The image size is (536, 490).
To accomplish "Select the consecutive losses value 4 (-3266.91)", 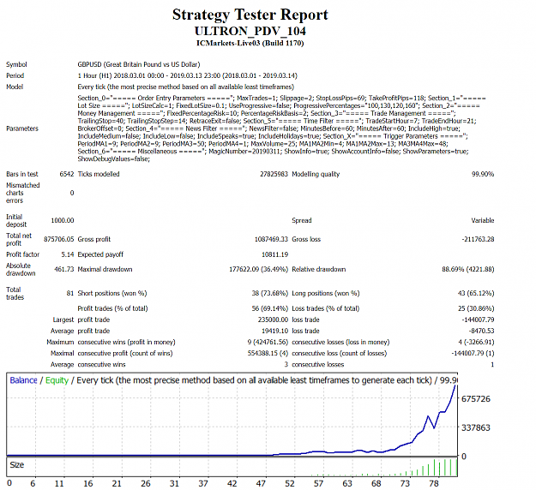I will point(476,342).
